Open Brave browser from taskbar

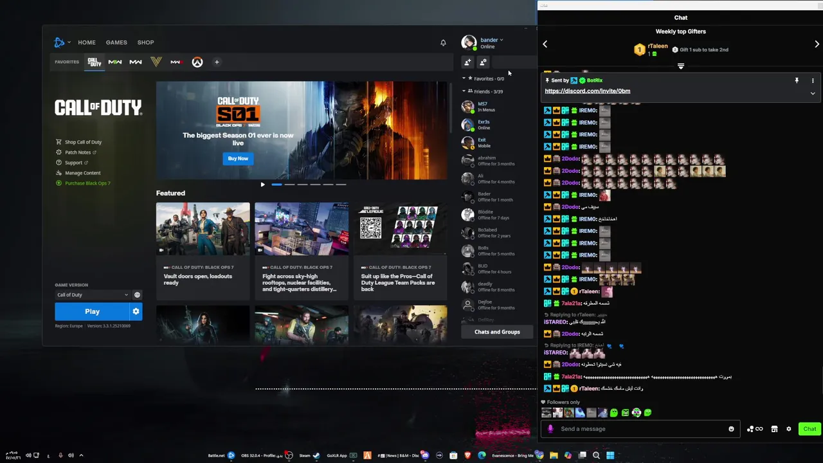pyautogui.click(x=468, y=455)
